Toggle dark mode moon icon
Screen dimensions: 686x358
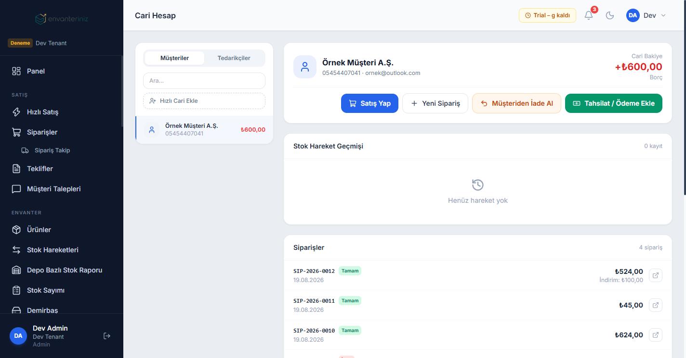coord(610,15)
